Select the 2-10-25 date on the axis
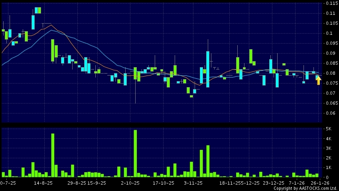Screen dimensions: 339x191 [130, 183]
